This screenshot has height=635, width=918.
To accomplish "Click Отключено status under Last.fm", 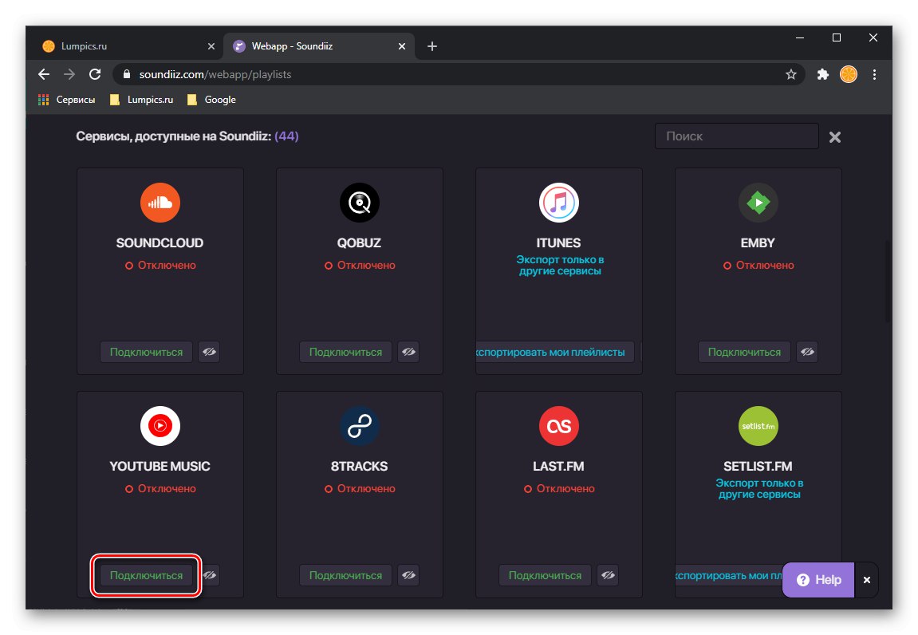I will click(x=559, y=488).
